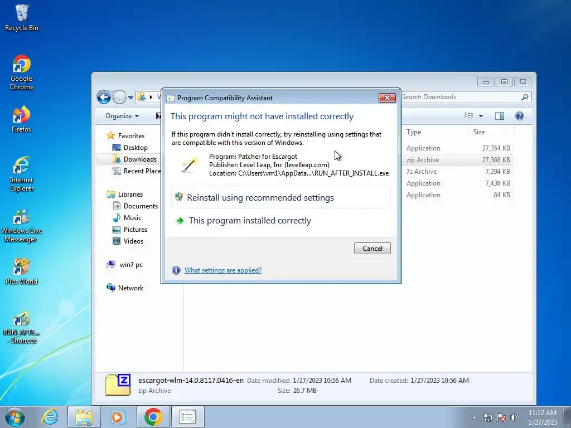Click the Show desktop strip at the taskbar end
The image size is (571, 428).
tap(567, 417)
